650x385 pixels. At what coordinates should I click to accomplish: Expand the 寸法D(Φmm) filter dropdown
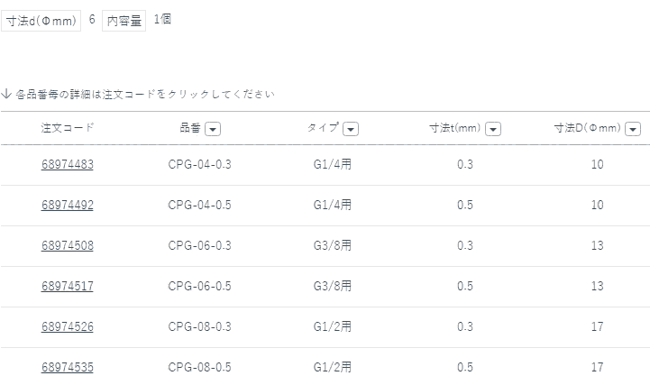(x=633, y=129)
